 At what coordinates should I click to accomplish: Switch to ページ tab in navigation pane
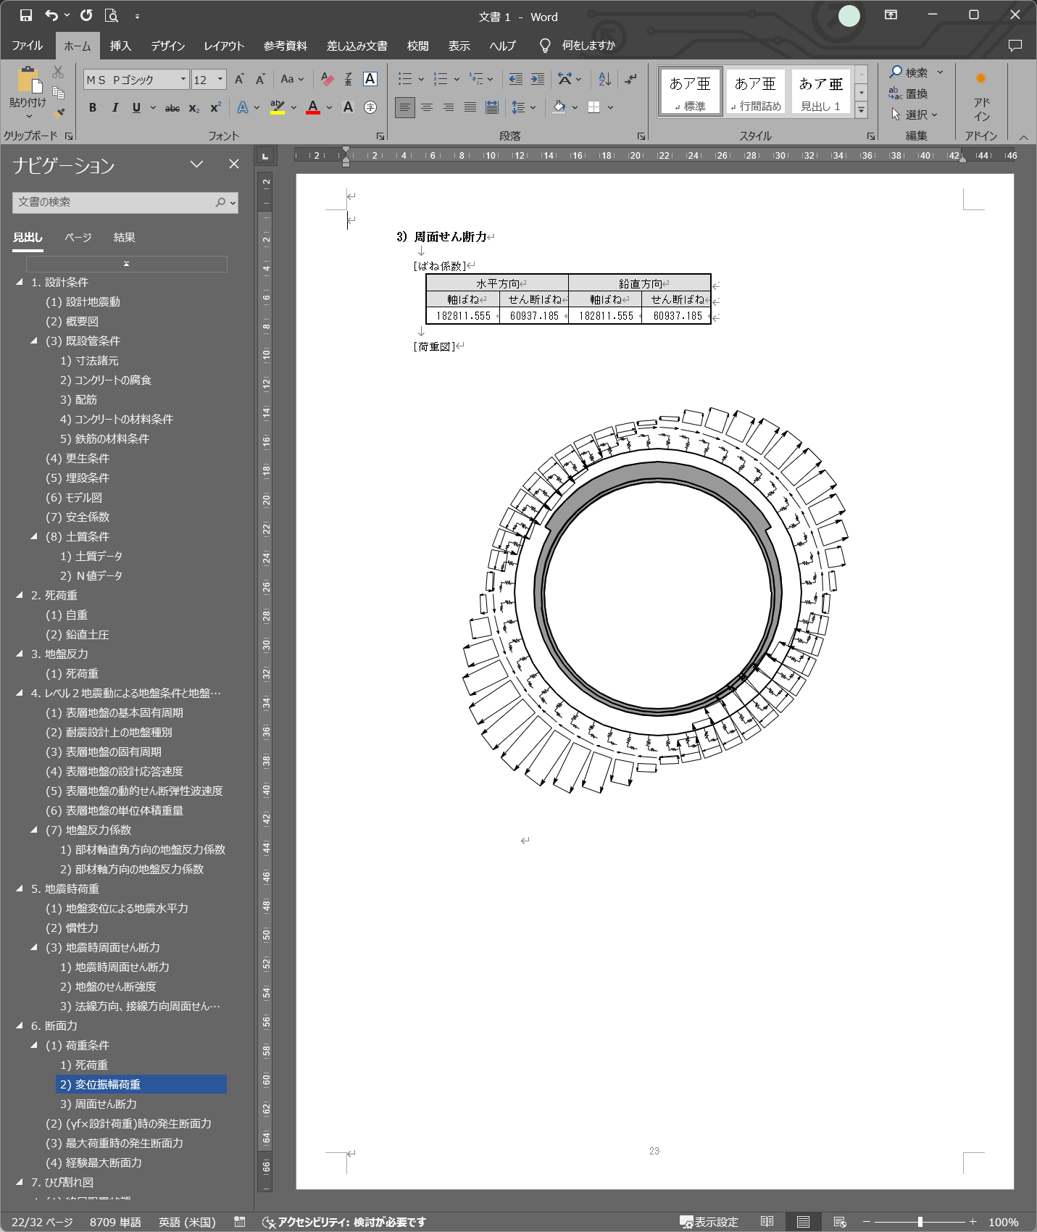(78, 238)
